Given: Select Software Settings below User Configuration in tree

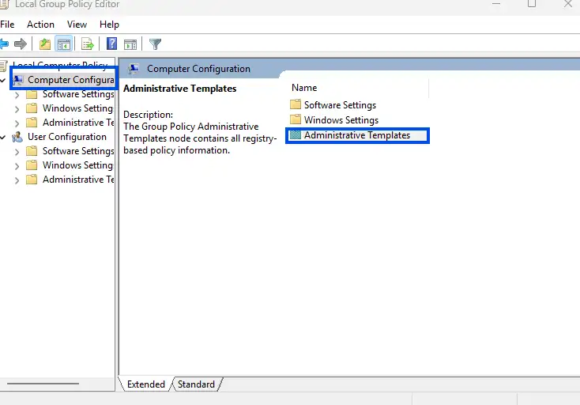Looking at the screenshot, I should tap(78, 151).
